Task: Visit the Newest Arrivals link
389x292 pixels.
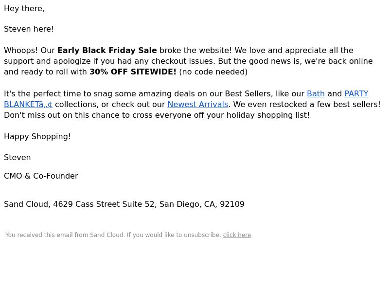Action: tap(198, 105)
